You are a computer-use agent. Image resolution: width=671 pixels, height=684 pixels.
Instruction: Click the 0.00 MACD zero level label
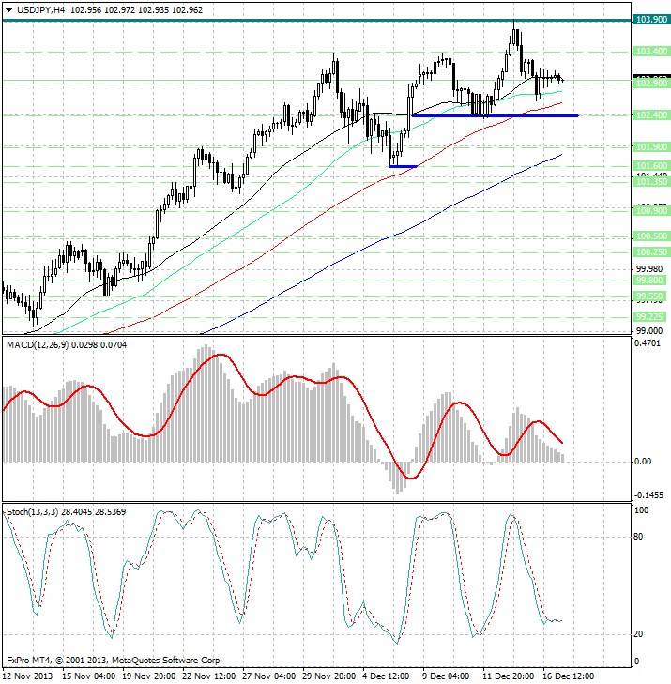[643, 462]
